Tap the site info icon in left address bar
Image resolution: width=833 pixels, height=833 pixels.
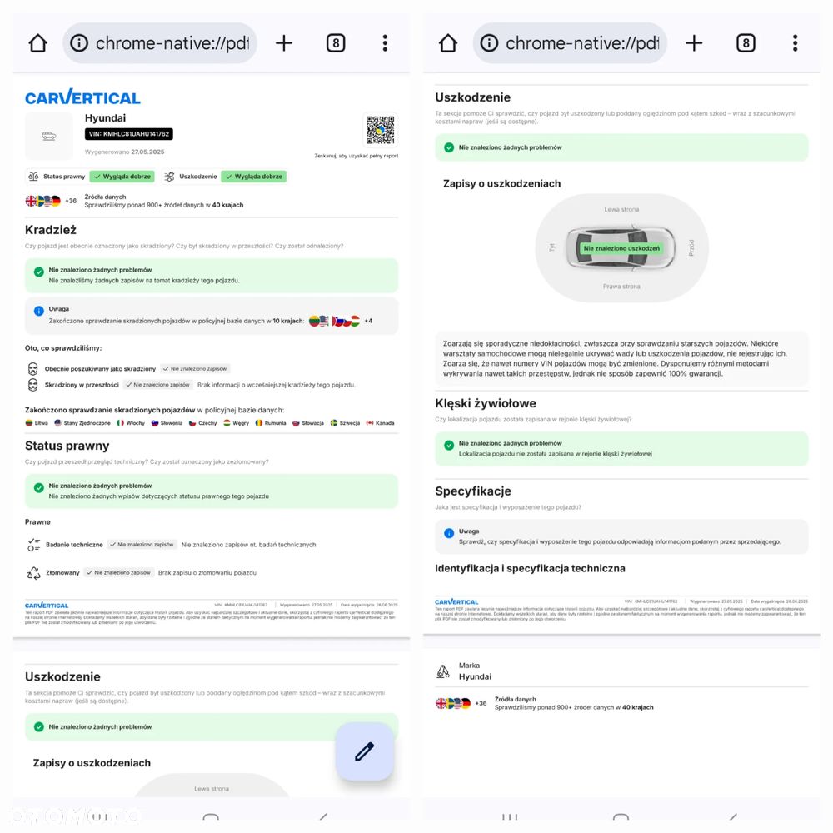coord(79,43)
